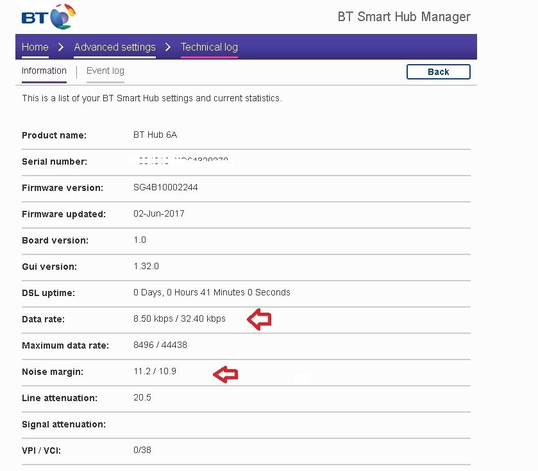
Task: Select Gui version value 1.32.0
Action: point(146,266)
